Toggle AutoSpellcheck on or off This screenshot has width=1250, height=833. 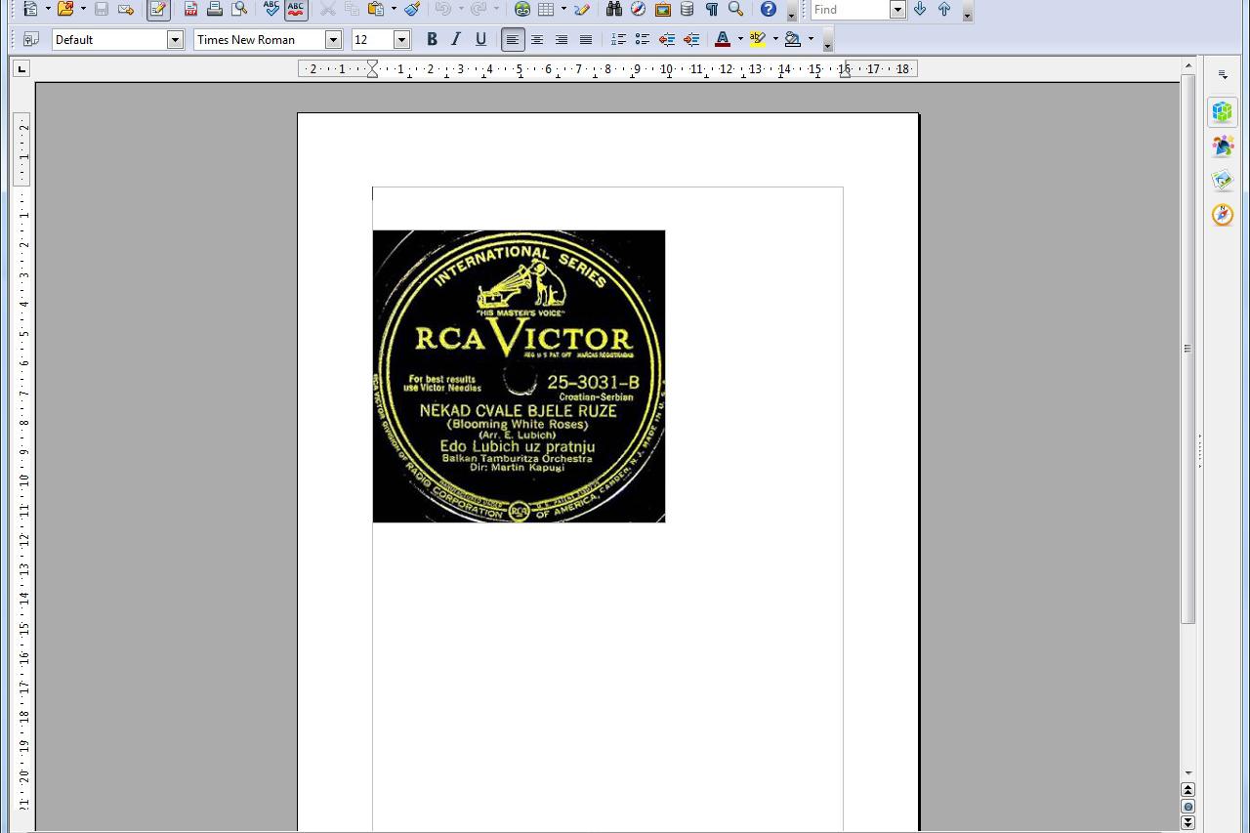[296, 10]
